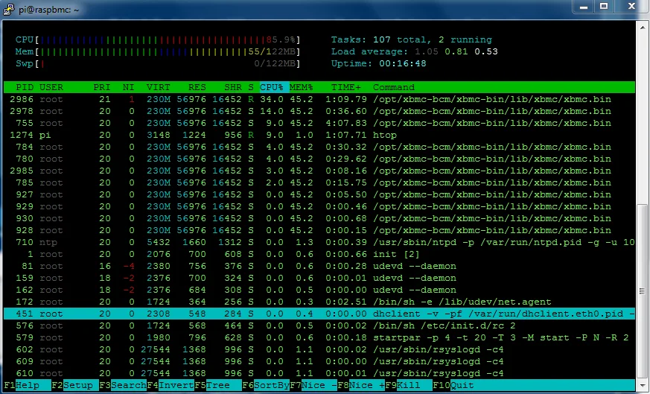
Task: Click F7 Nice minus
Action: [x=313, y=385]
